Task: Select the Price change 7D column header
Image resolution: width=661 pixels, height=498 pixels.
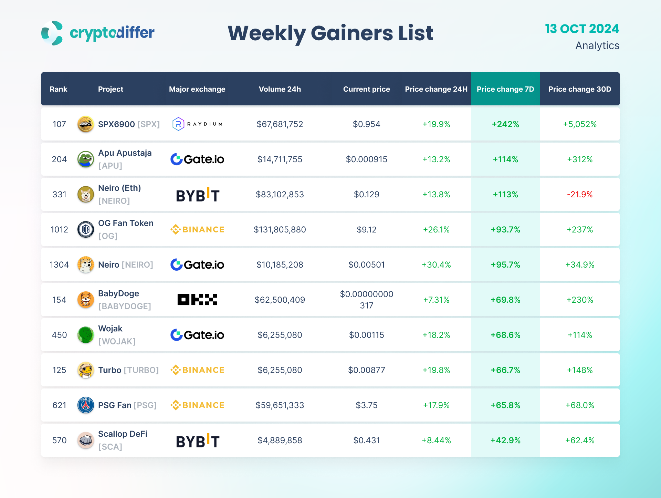Action: pyautogui.click(x=505, y=89)
